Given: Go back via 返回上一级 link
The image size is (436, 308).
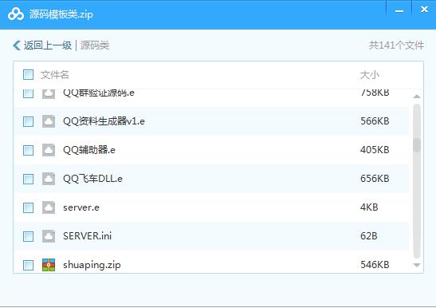Looking at the screenshot, I should 48,45.
